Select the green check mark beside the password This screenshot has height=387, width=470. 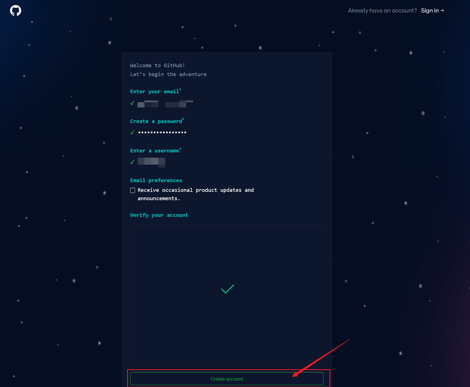click(x=132, y=132)
